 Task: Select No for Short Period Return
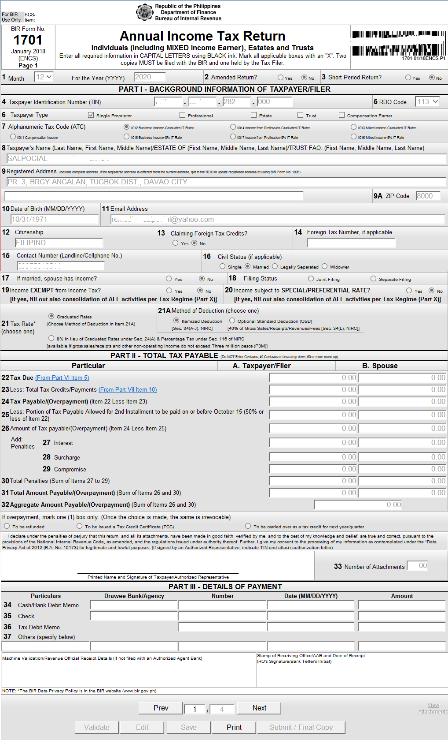[x=432, y=78]
